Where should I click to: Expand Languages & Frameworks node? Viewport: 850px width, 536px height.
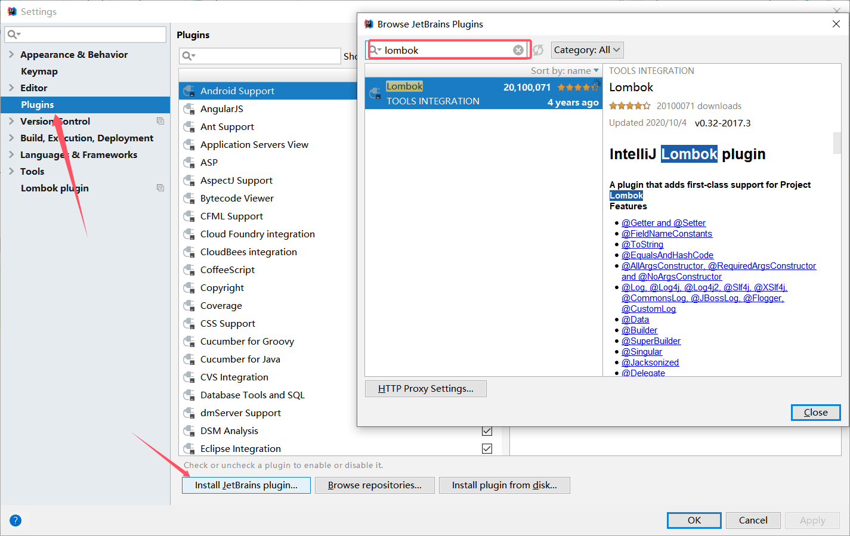point(11,154)
